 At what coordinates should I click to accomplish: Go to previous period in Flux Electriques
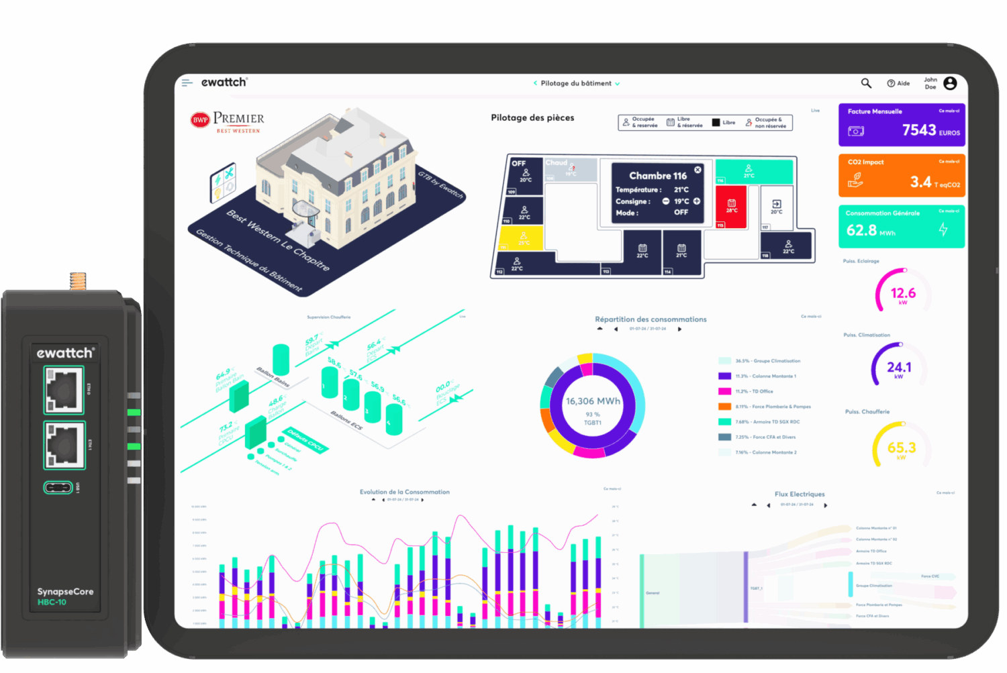pos(768,505)
